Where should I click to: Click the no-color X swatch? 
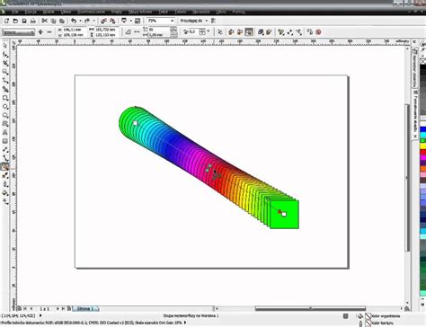pos(423,61)
